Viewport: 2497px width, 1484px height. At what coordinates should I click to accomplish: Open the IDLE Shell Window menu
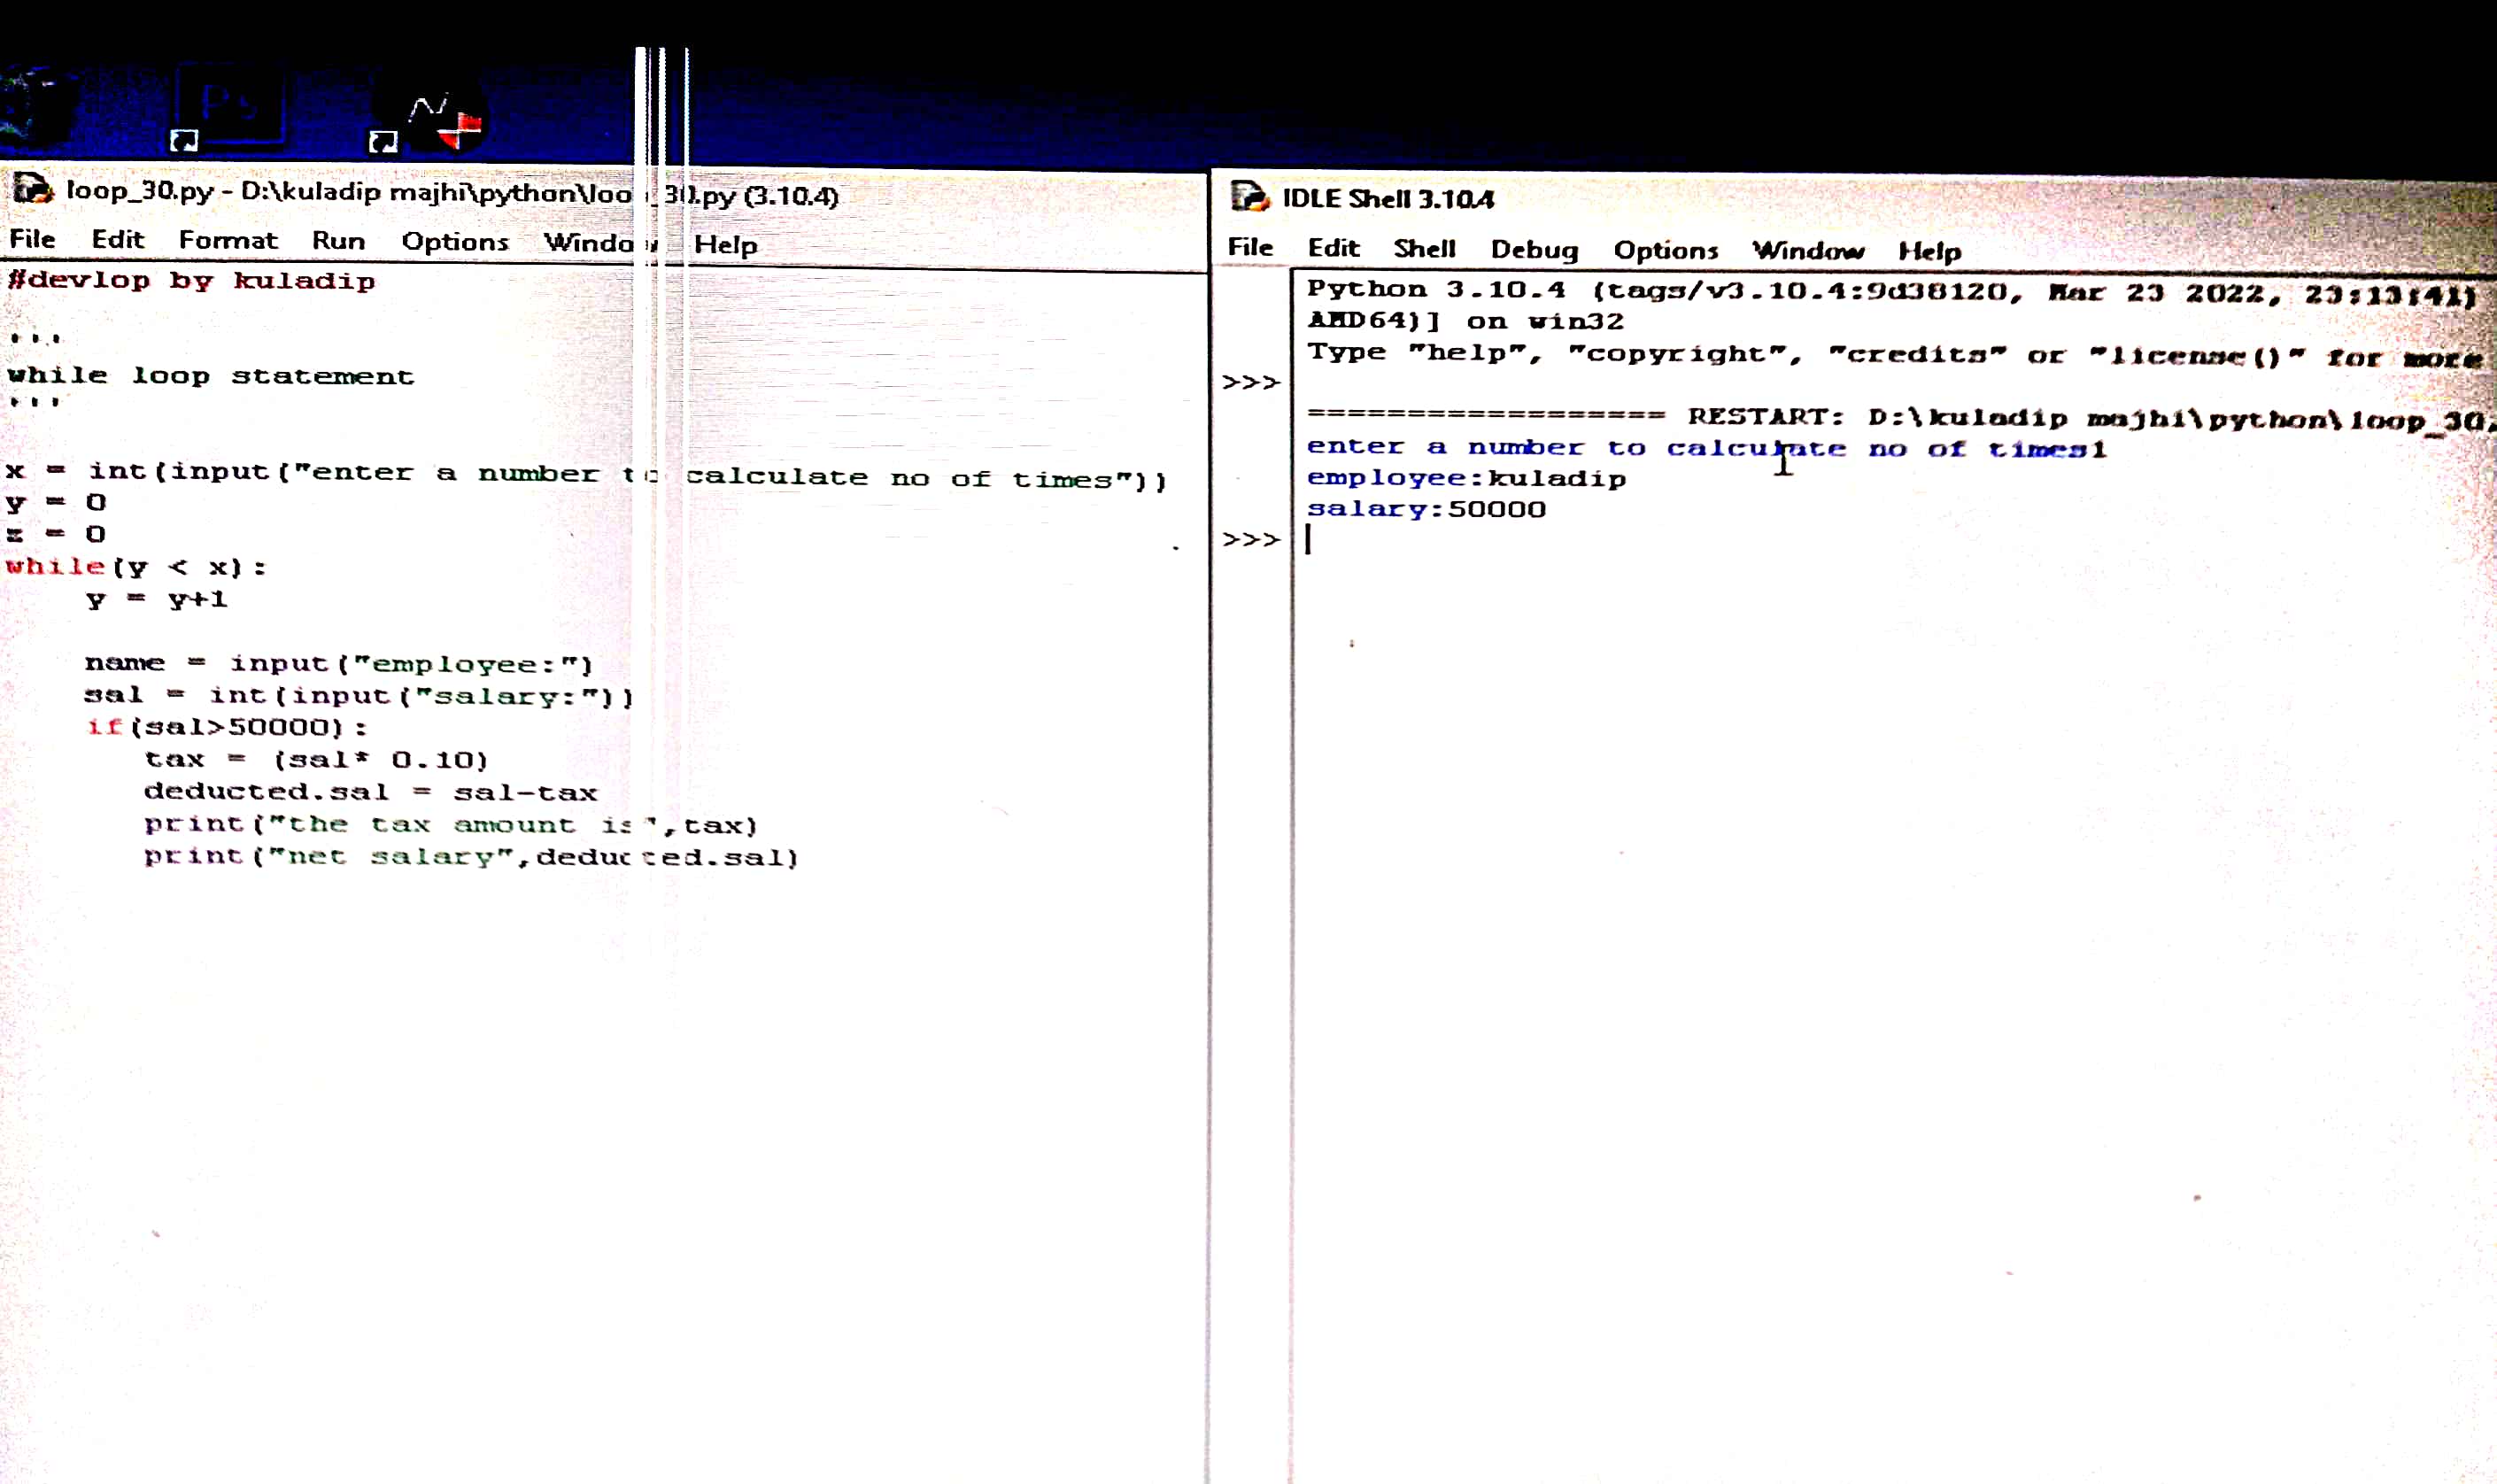tap(1808, 251)
